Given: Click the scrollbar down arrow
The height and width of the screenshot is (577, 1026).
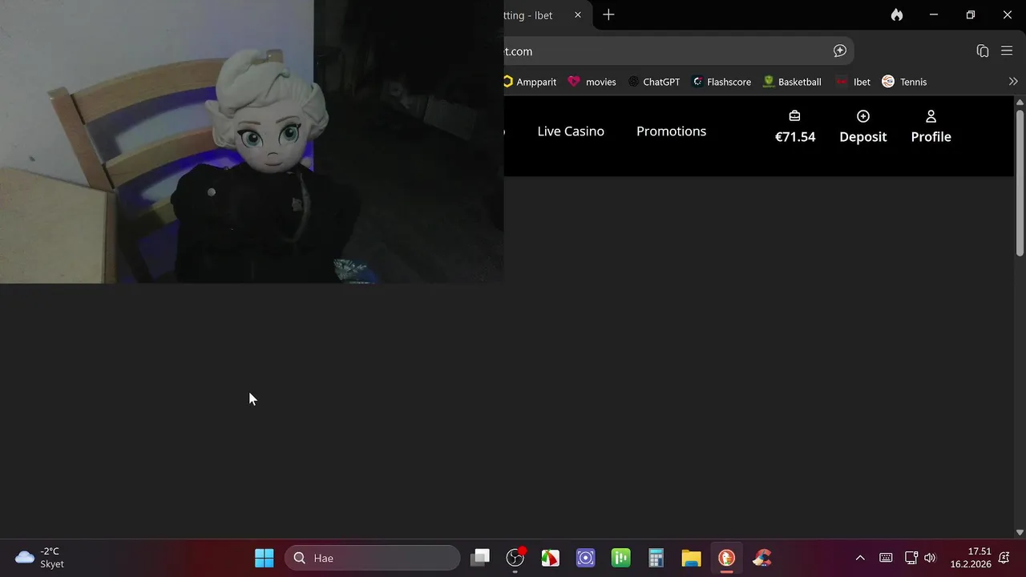Looking at the screenshot, I should (x=1020, y=532).
